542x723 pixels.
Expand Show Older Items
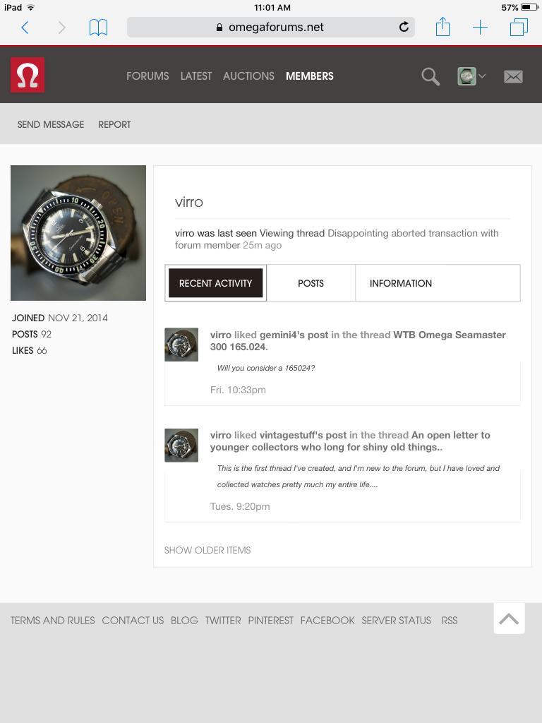(207, 550)
